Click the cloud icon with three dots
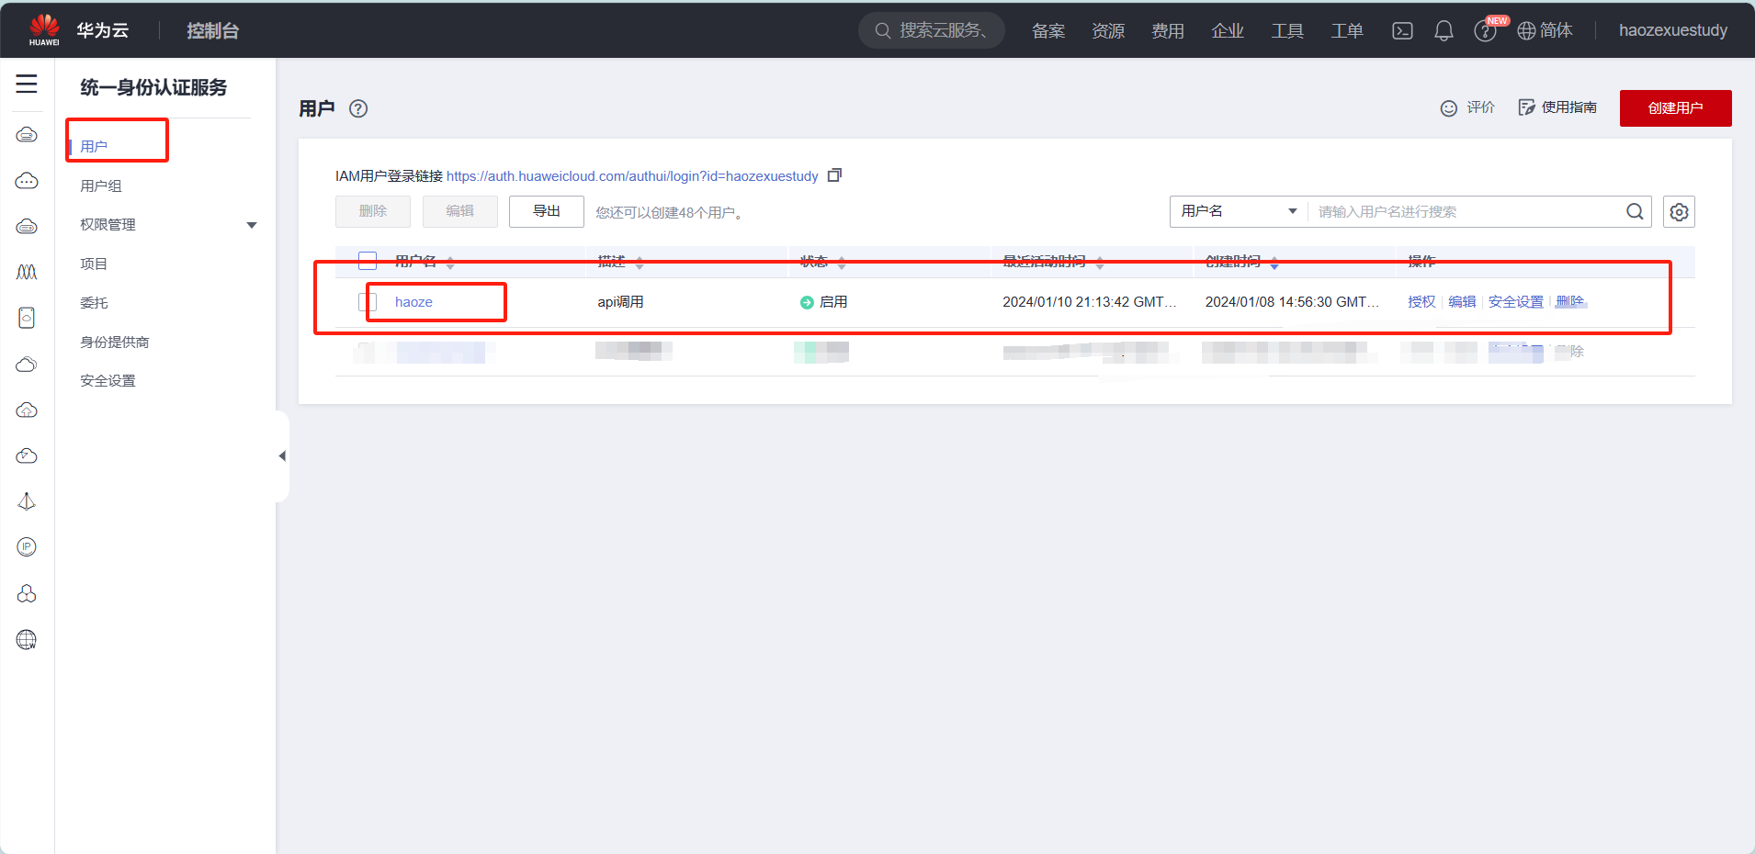Image resolution: width=1755 pixels, height=854 pixels. tap(27, 181)
